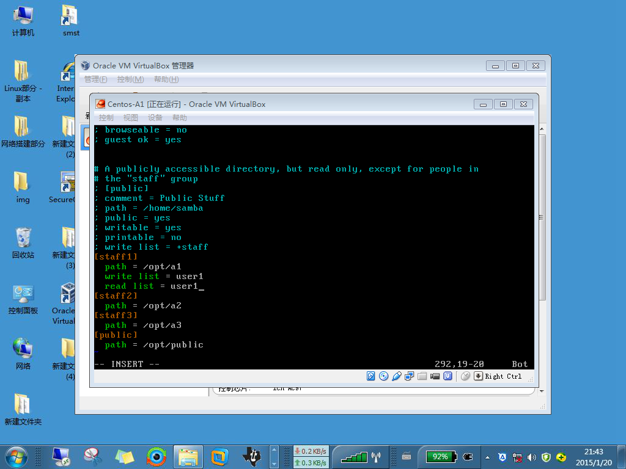
Task: Click the USB devices status icon
Action: point(396,376)
